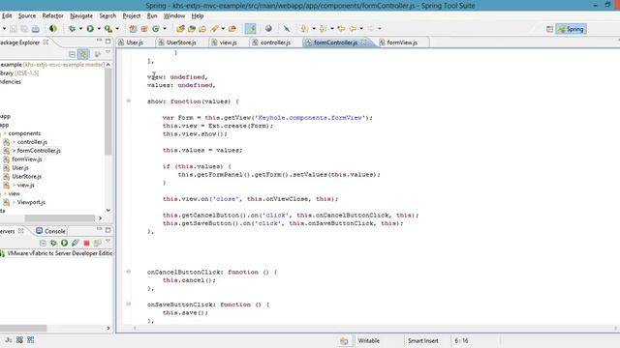Start server in profile mode icon
Viewport: 620px width, 348px height.
pyautogui.click(x=76, y=243)
